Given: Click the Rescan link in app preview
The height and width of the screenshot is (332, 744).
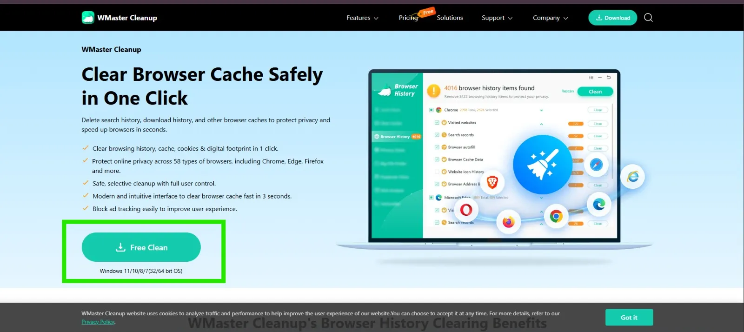Looking at the screenshot, I should 567,91.
